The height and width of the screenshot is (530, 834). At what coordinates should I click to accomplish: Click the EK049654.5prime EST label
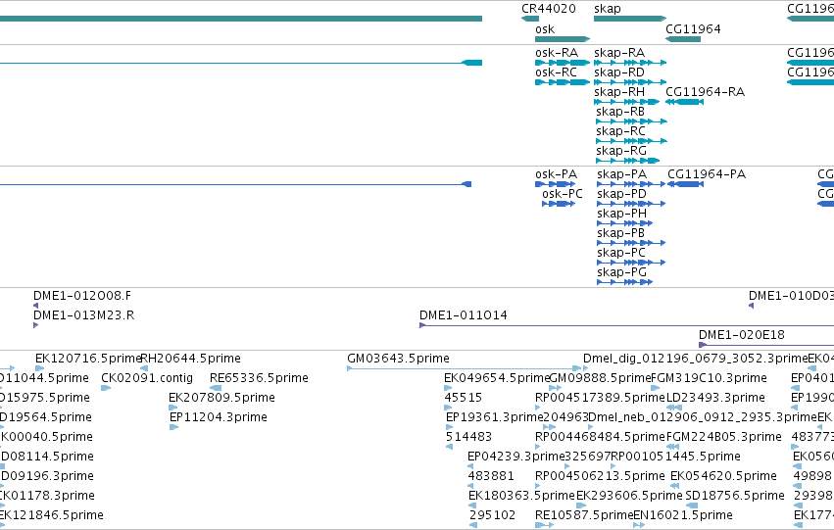[x=497, y=378]
